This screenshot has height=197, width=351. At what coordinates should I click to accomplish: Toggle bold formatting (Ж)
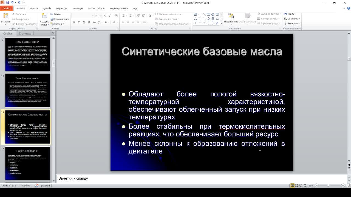74,22
